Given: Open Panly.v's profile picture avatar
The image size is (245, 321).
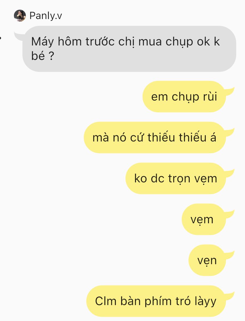Looking at the screenshot, I should (20, 16).
